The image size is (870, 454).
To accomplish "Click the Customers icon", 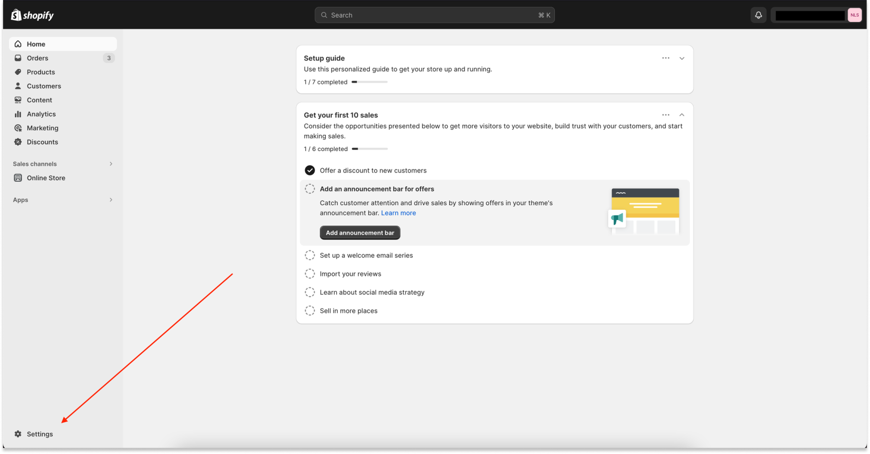I will 18,86.
